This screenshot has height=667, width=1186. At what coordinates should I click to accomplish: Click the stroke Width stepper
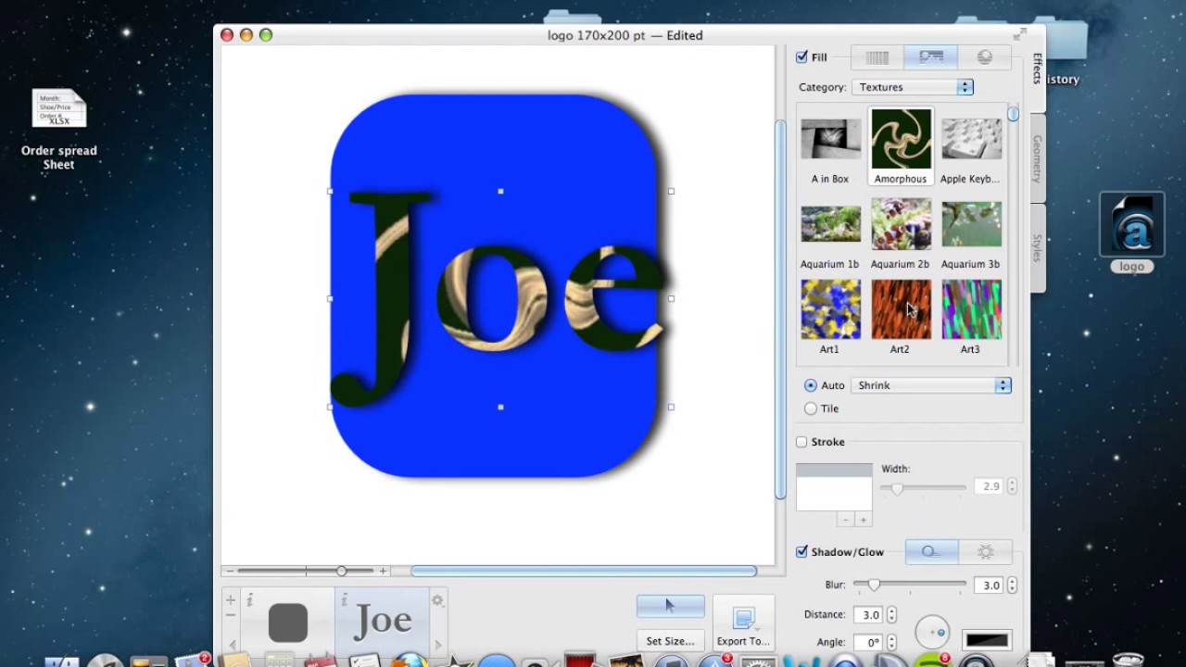(x=1012, y=486)
